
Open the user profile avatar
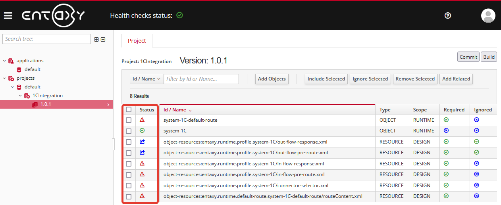[x=488, y=15]
